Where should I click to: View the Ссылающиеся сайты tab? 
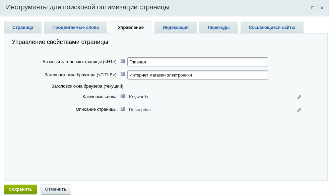pos(272,27)
